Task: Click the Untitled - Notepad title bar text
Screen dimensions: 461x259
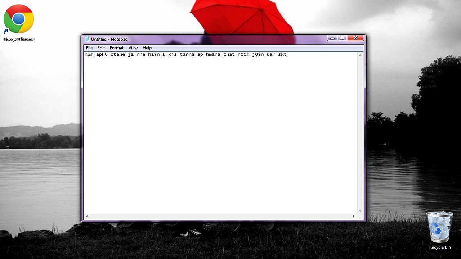Action: (x=109, y=39)
